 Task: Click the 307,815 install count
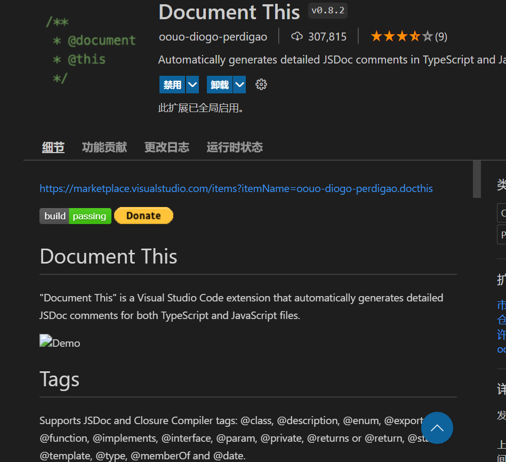point(327,37)
